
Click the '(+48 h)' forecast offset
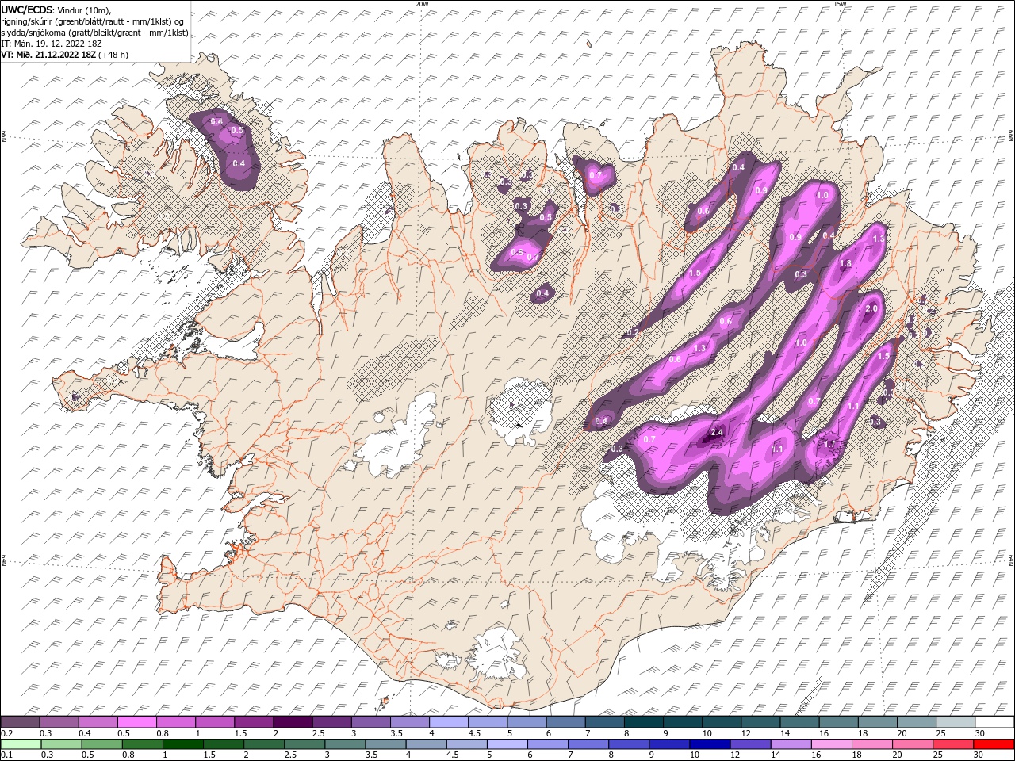click(x=113, y=55)
